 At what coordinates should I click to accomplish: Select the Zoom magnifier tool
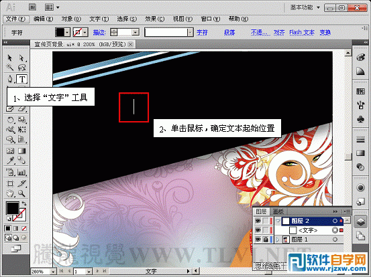point(21,194)
